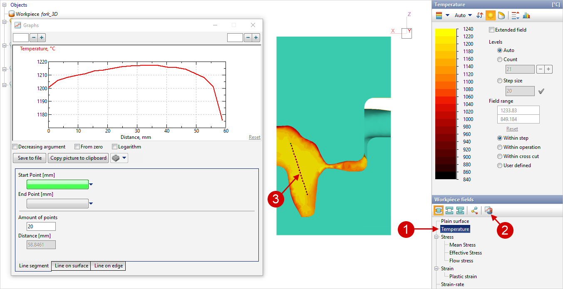Check the Logarithm option

point(115,147)
